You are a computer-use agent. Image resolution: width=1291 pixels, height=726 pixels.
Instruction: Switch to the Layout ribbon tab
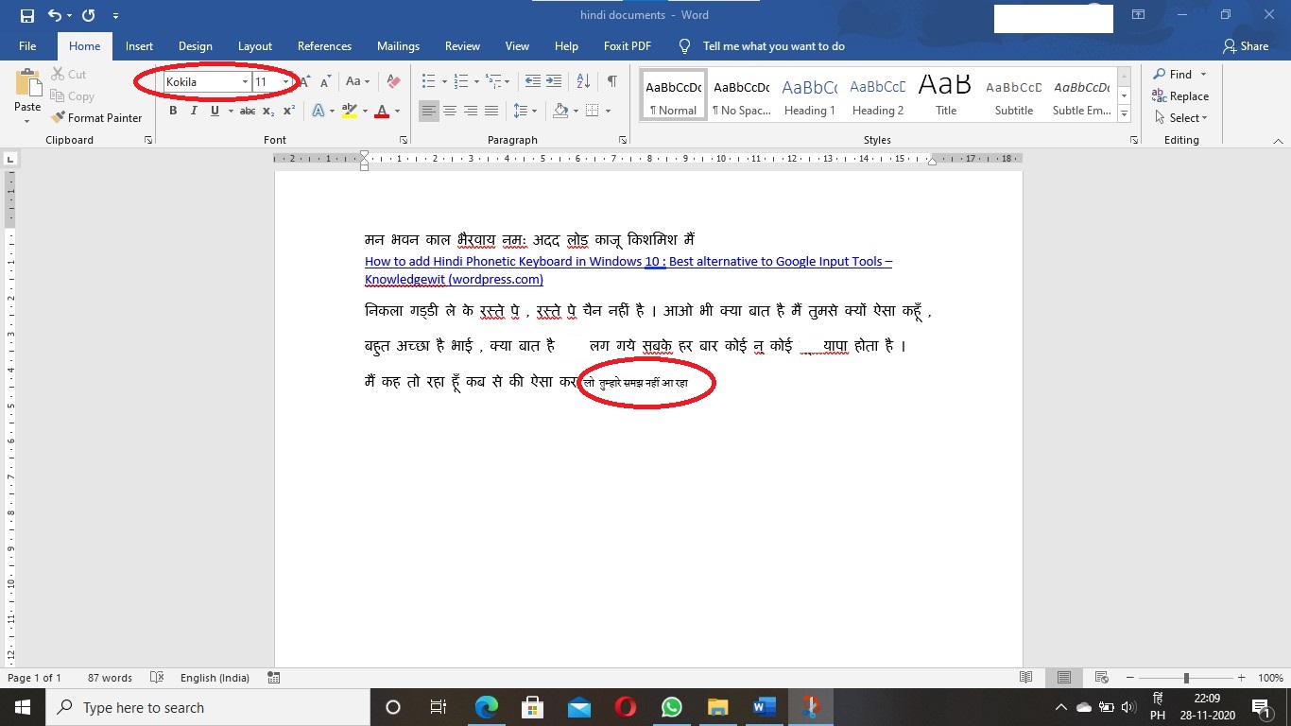tap(254, 46)
